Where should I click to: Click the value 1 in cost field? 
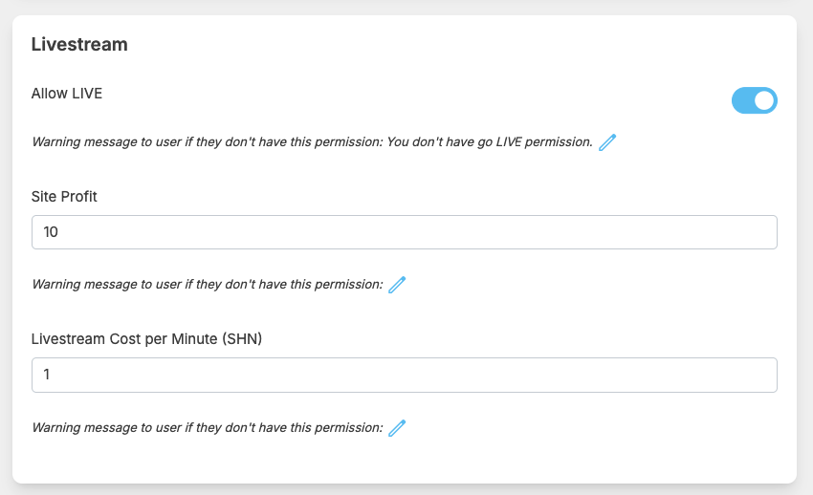47,375
